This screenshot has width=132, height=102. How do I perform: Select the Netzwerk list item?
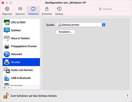coord(21,54)
